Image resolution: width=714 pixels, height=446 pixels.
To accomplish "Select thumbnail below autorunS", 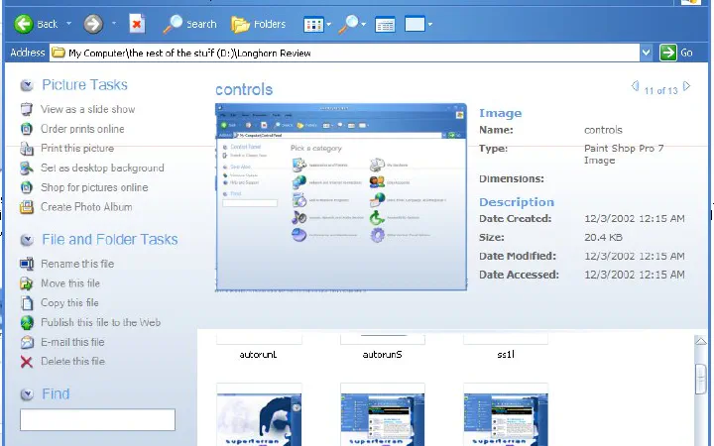I will point(383,414).
